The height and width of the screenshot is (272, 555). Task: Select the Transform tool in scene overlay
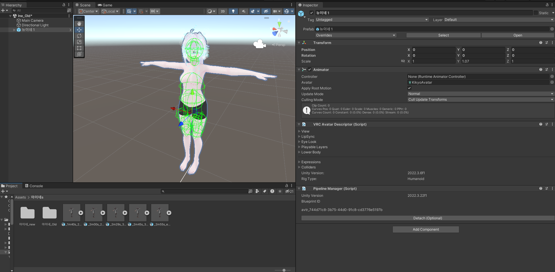pyautogui.click(x=79, y=54)
